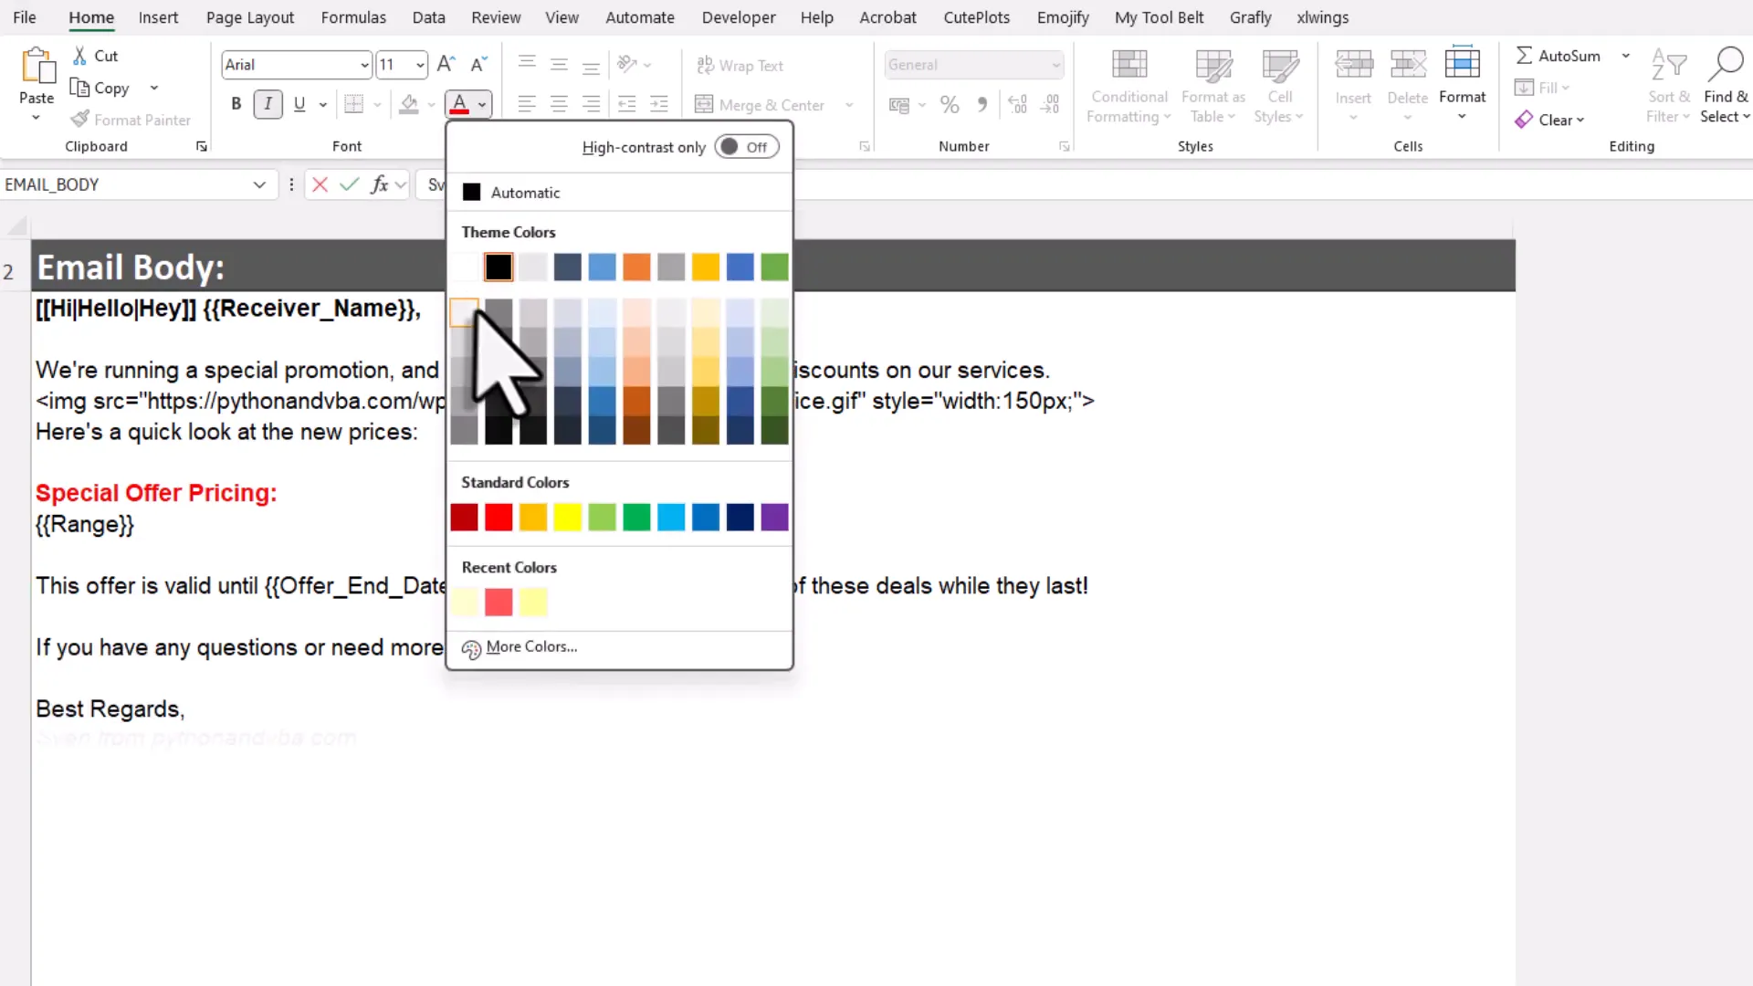The height and width of the screenshot is (986, 1753).
Task: Open Conditional Formatting options
Action: [1128, 87]
